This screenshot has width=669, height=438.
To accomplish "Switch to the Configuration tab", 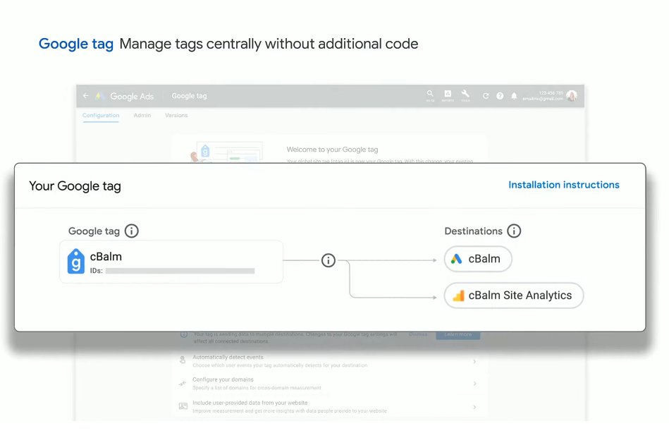I will [101, 115].
